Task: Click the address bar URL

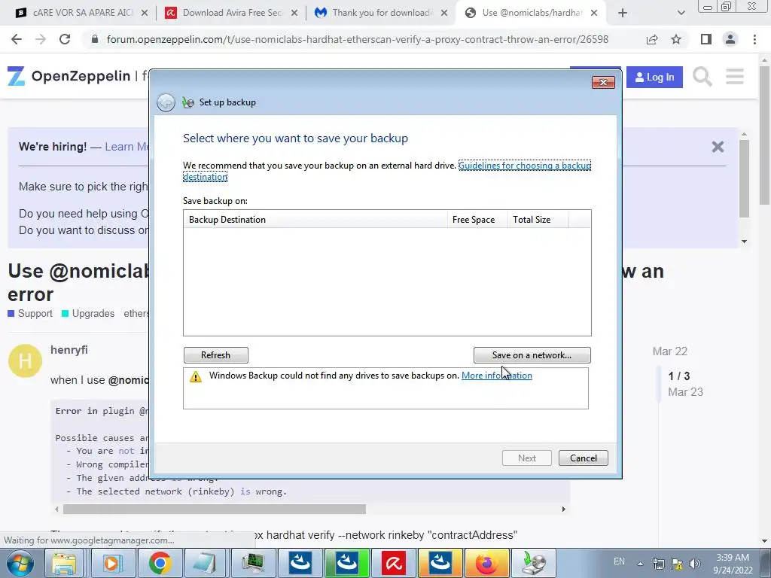Action: click(358, 39)
